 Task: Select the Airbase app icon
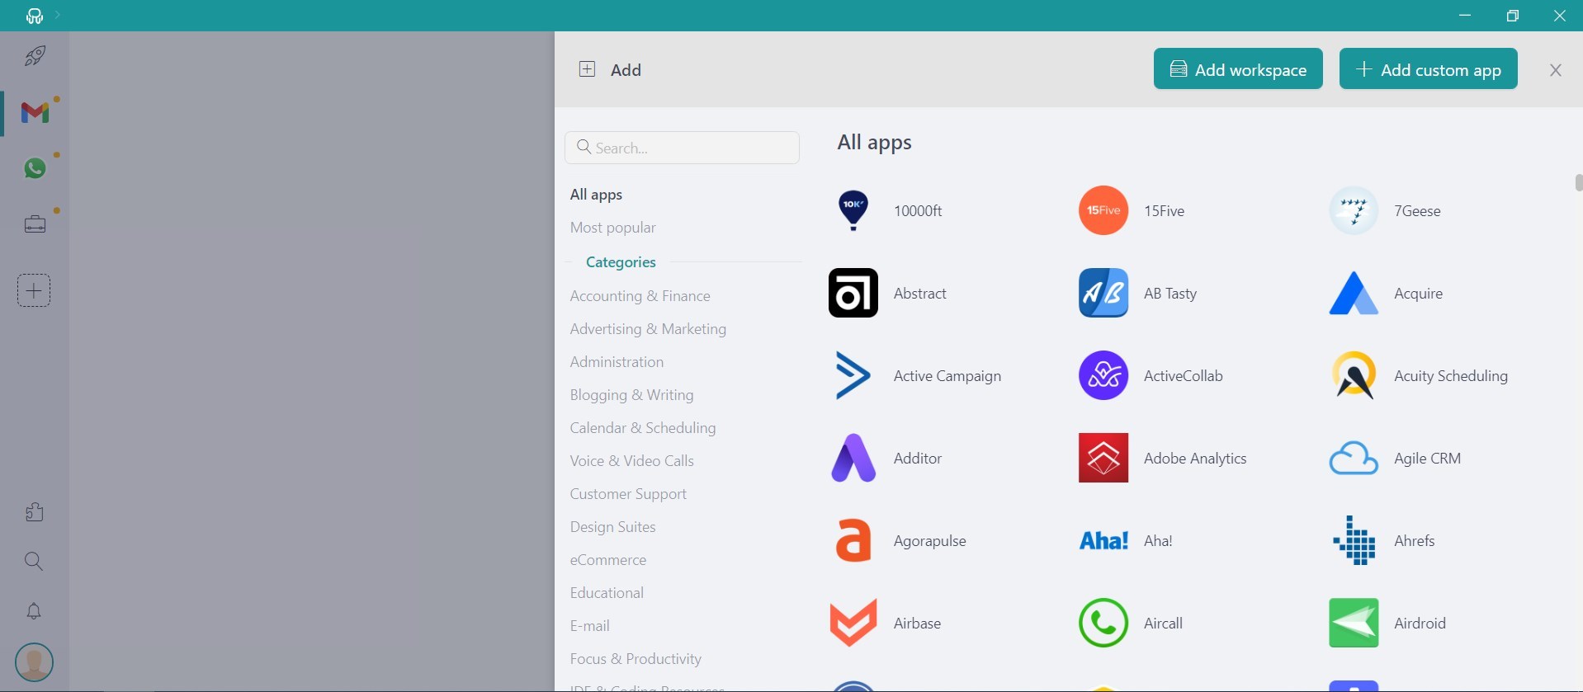(x=853, y=623)
